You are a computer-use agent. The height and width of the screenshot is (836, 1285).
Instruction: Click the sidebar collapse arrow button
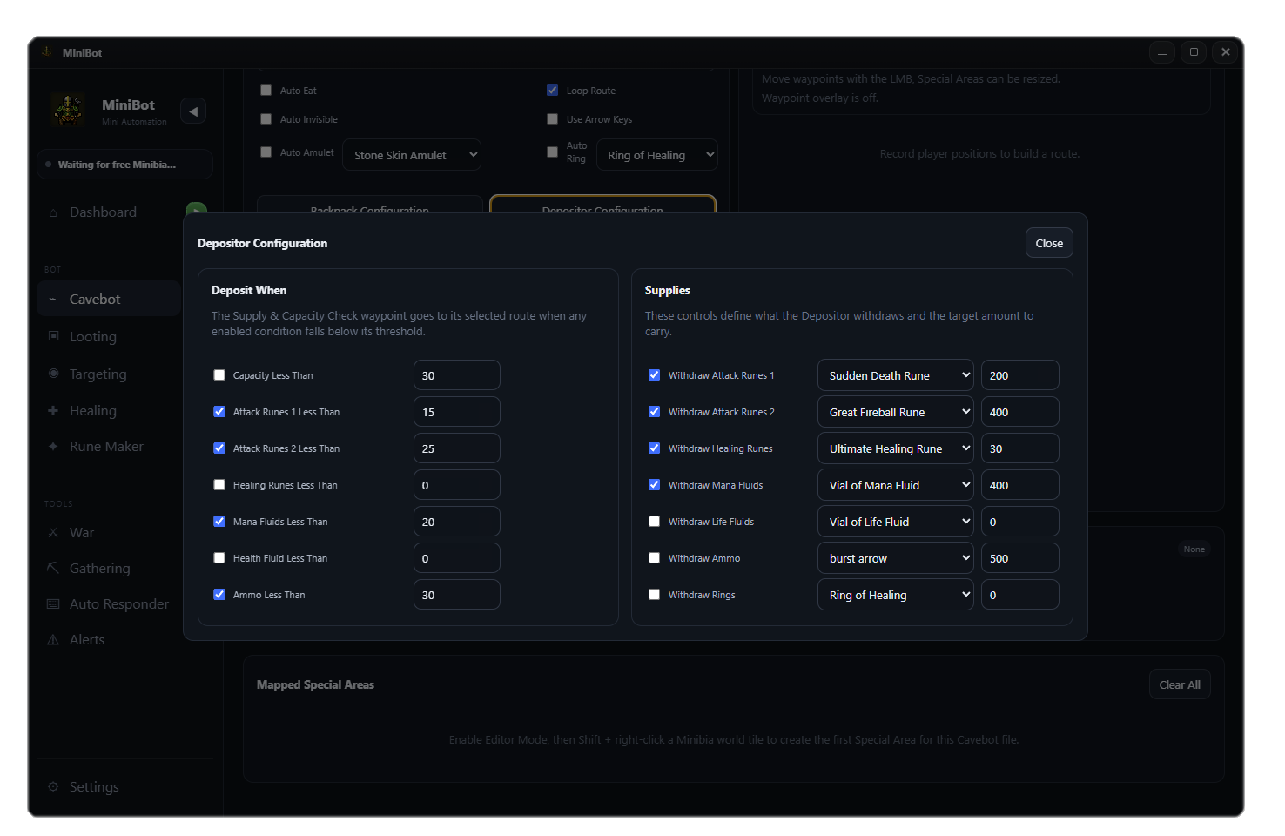193,111
